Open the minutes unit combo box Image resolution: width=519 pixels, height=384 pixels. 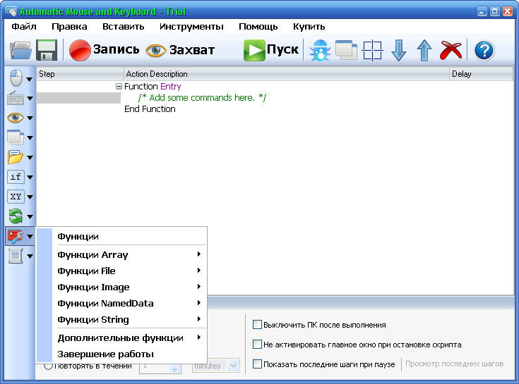click(216, 366)
